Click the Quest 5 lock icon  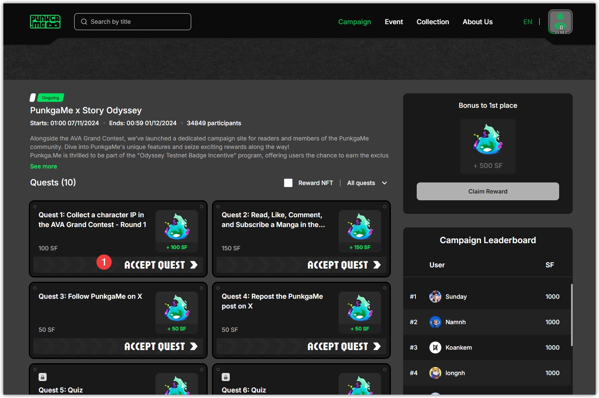[x=43, y=377]
